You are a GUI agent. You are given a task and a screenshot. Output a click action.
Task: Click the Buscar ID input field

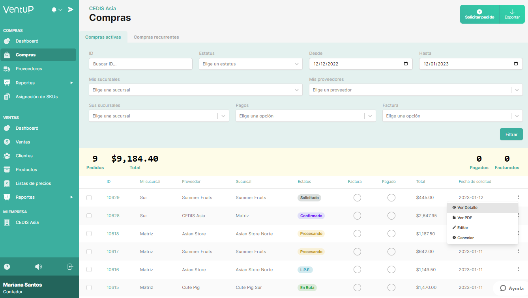140,64
